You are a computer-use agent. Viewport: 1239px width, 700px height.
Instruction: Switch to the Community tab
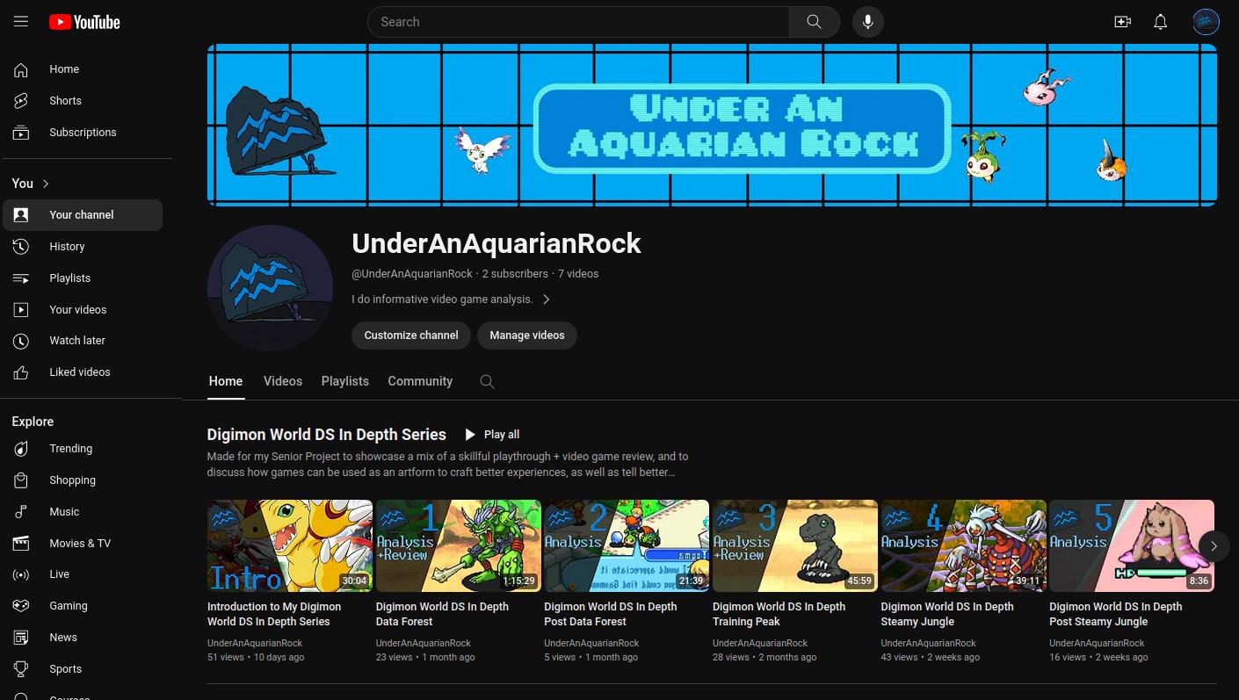click(x=420, y=381)
